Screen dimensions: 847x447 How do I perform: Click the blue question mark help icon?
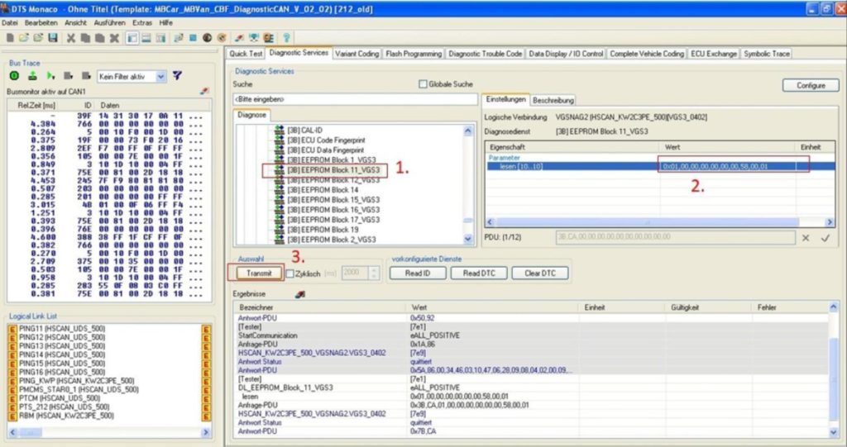(287, 38)
